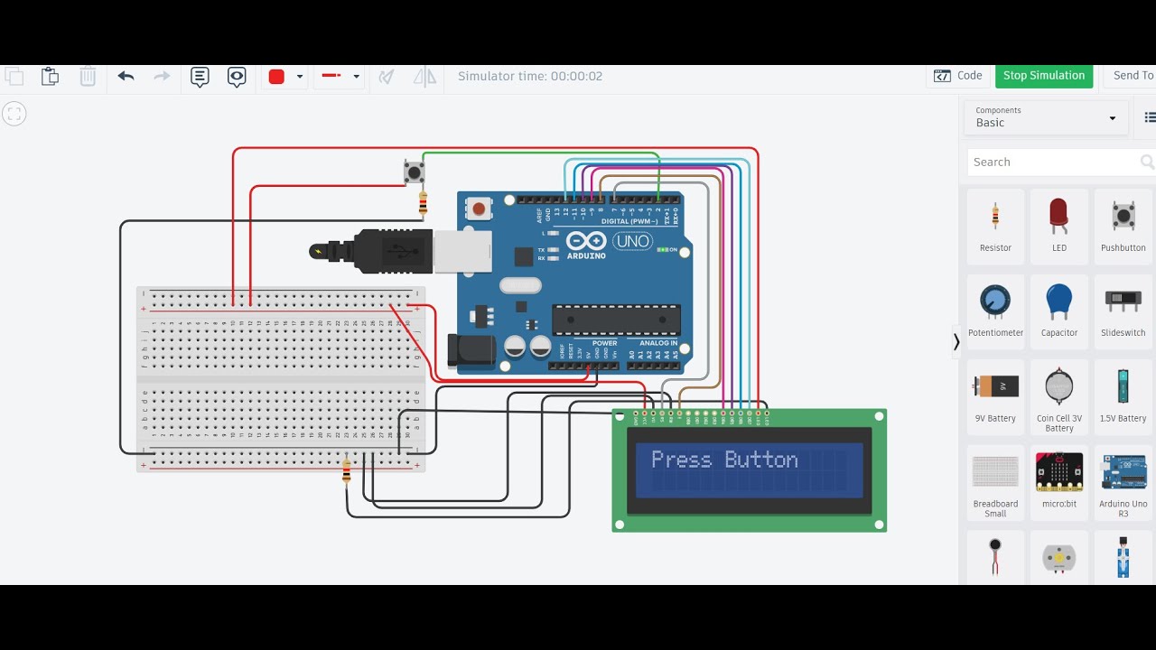Click the Simulator time text

[x=530, y=77]
